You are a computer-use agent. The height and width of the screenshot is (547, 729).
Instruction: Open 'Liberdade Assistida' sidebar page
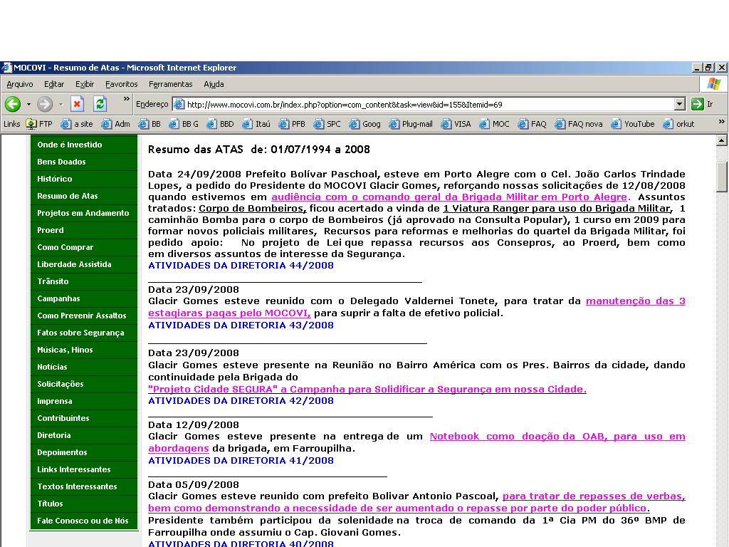(84, 264)
